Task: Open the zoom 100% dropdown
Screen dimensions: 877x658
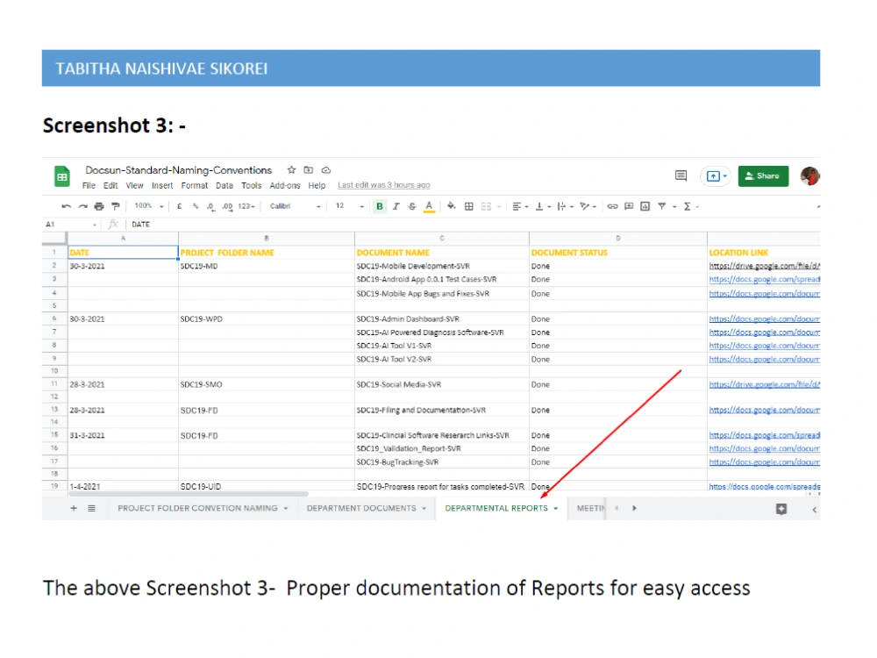Action: (149, 206)
